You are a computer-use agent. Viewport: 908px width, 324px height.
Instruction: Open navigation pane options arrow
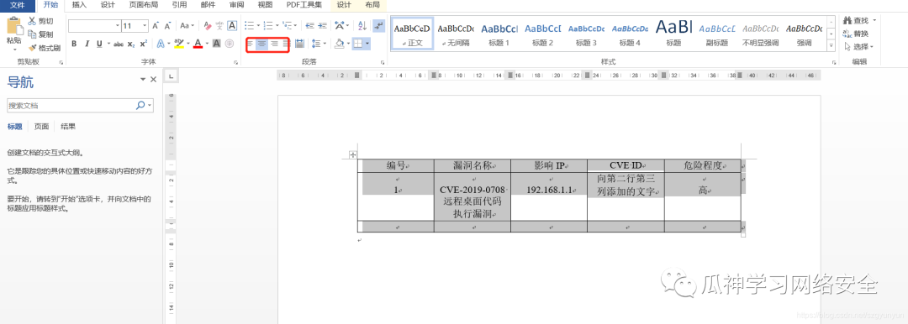coord(142,80)
